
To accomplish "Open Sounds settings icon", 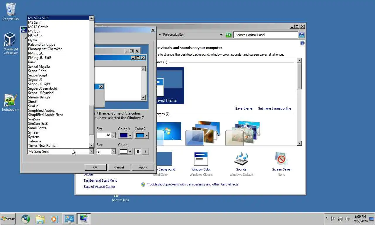I will pos(241,159).
